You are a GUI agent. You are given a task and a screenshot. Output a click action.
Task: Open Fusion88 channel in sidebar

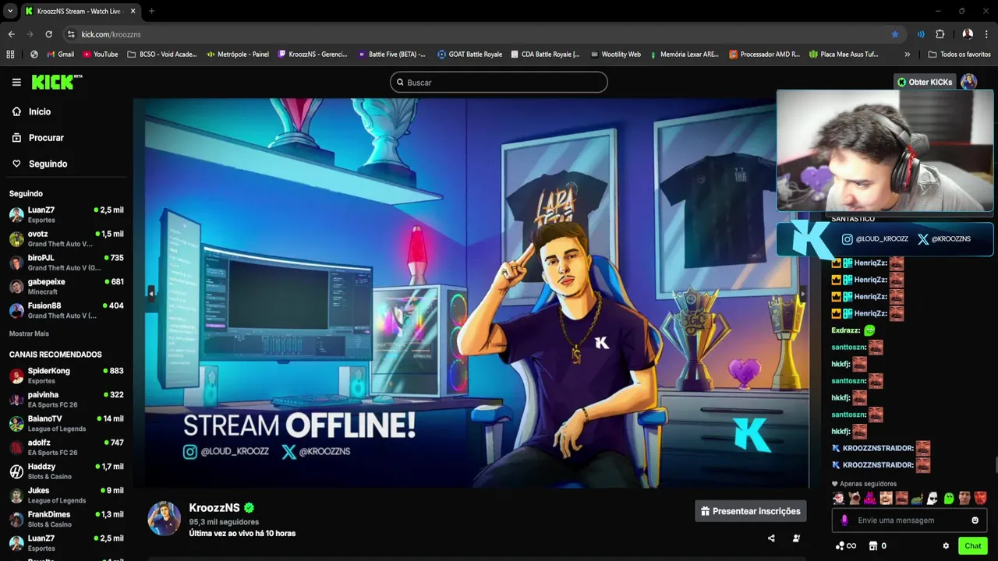point(66,310)
